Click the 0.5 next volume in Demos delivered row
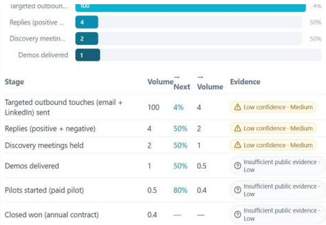 tap(202, 166)
